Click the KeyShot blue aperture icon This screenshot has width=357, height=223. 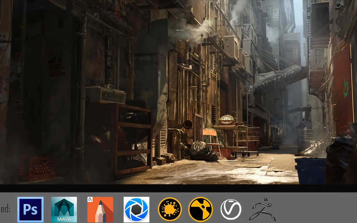136,210
